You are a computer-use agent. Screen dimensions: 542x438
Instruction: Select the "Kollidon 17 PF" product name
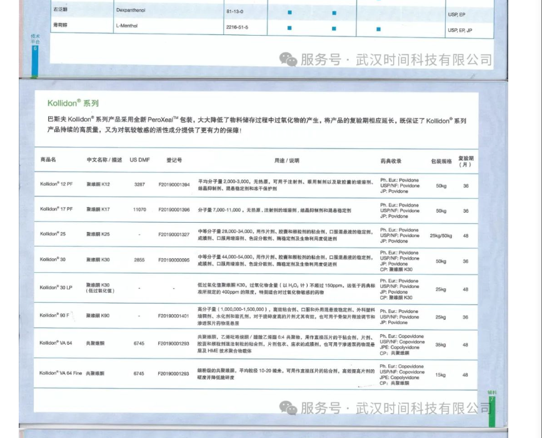click(x=56, y=209)
